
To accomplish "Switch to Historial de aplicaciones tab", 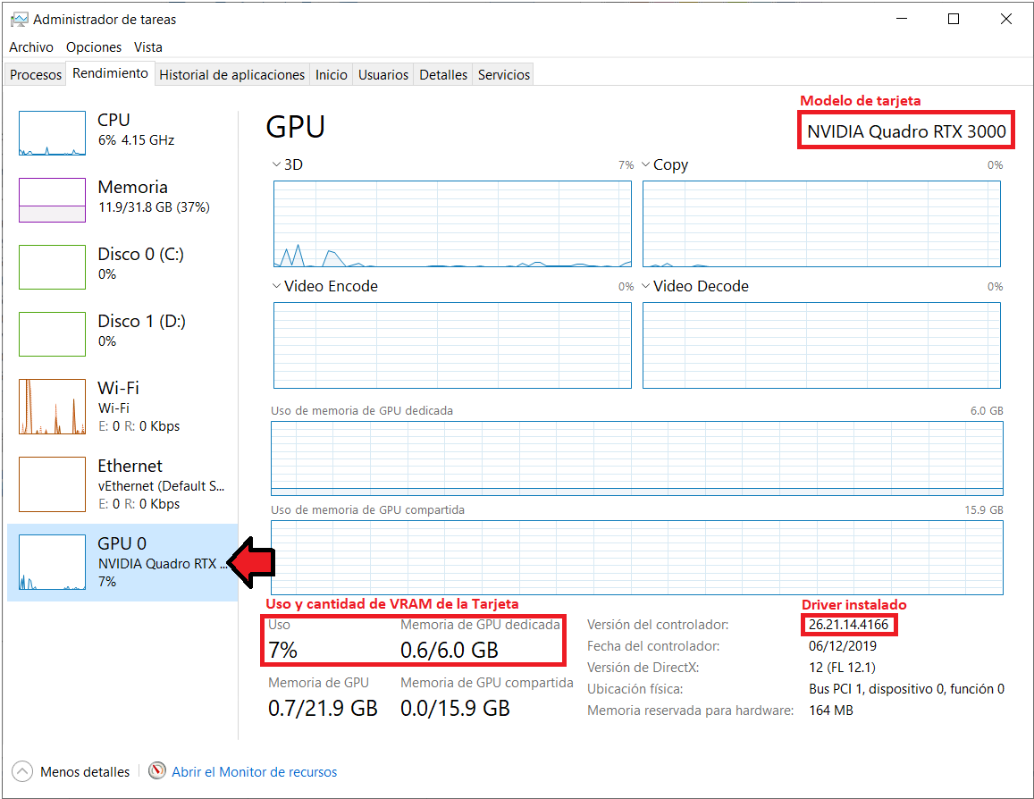I will (232, 74).
